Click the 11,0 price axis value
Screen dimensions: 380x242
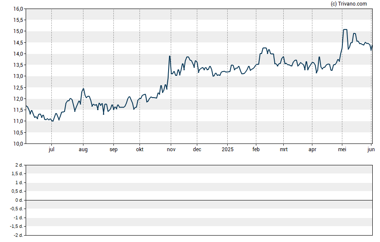[x=18, y=121]
